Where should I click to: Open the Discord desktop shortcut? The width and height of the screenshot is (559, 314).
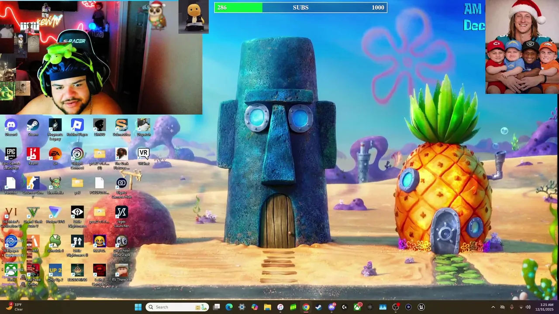11,127
